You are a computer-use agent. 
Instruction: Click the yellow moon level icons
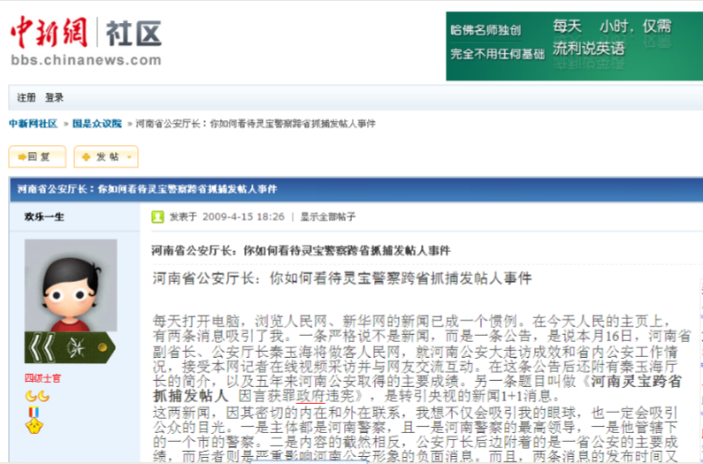37,396
